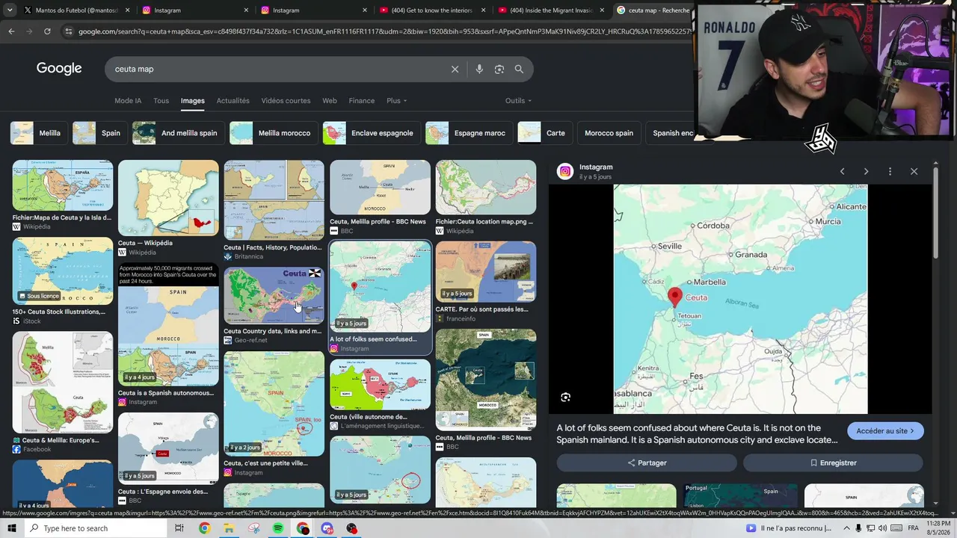Screen dimensions: 957x538
Task: Select the Web search tab
Action: coord(330,101)
